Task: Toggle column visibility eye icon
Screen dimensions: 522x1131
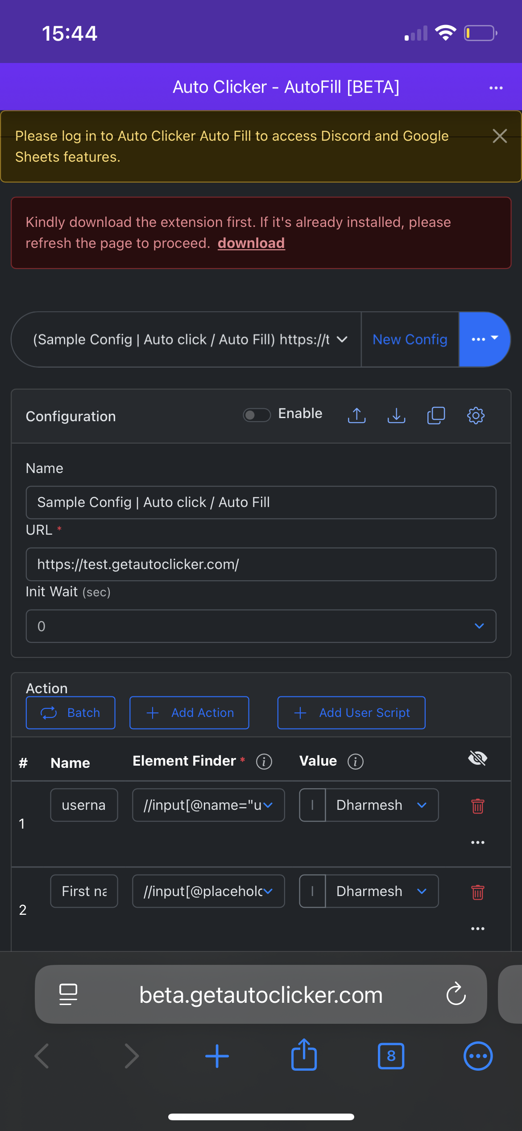Action: 477,758
